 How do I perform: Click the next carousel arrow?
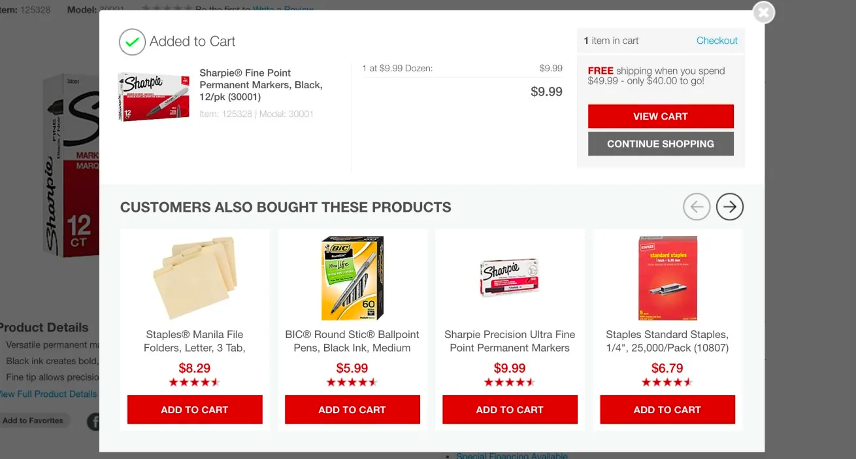pos(730,207)
